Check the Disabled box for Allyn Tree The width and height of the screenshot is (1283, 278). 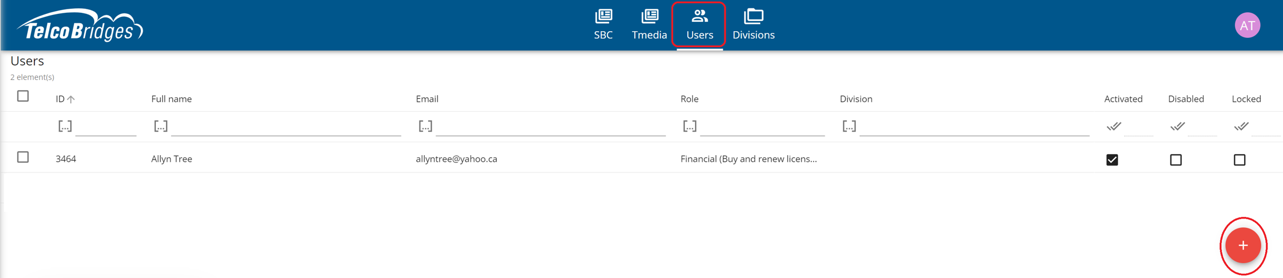tap(1176, 160)
